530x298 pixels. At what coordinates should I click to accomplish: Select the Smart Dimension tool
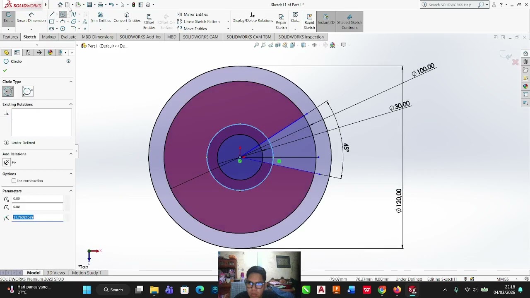[x=31, y=18]
